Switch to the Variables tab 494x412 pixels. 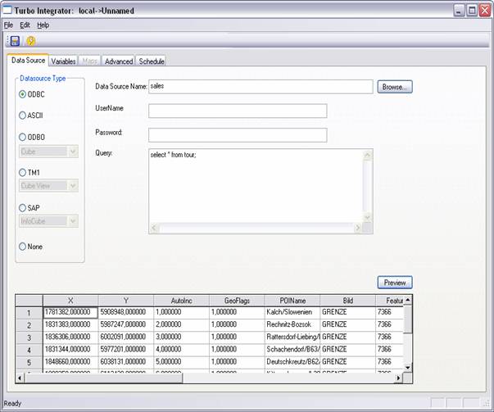coord(63,61)
